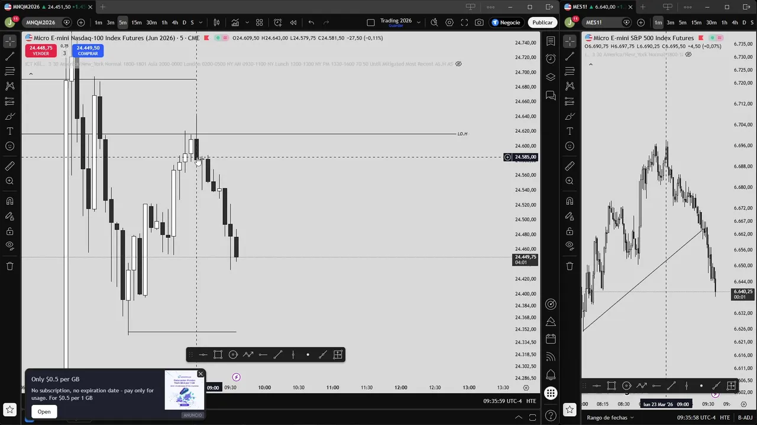This screenshot has height=425, width=757.
Task: Click the Open button in the ad
Action: pos(44,411)
